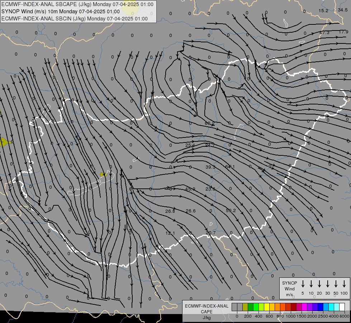Click the 23.6 CAPE value on map
Image resolution: width=351 pixels, height=323 pixels.
[210, 189]
